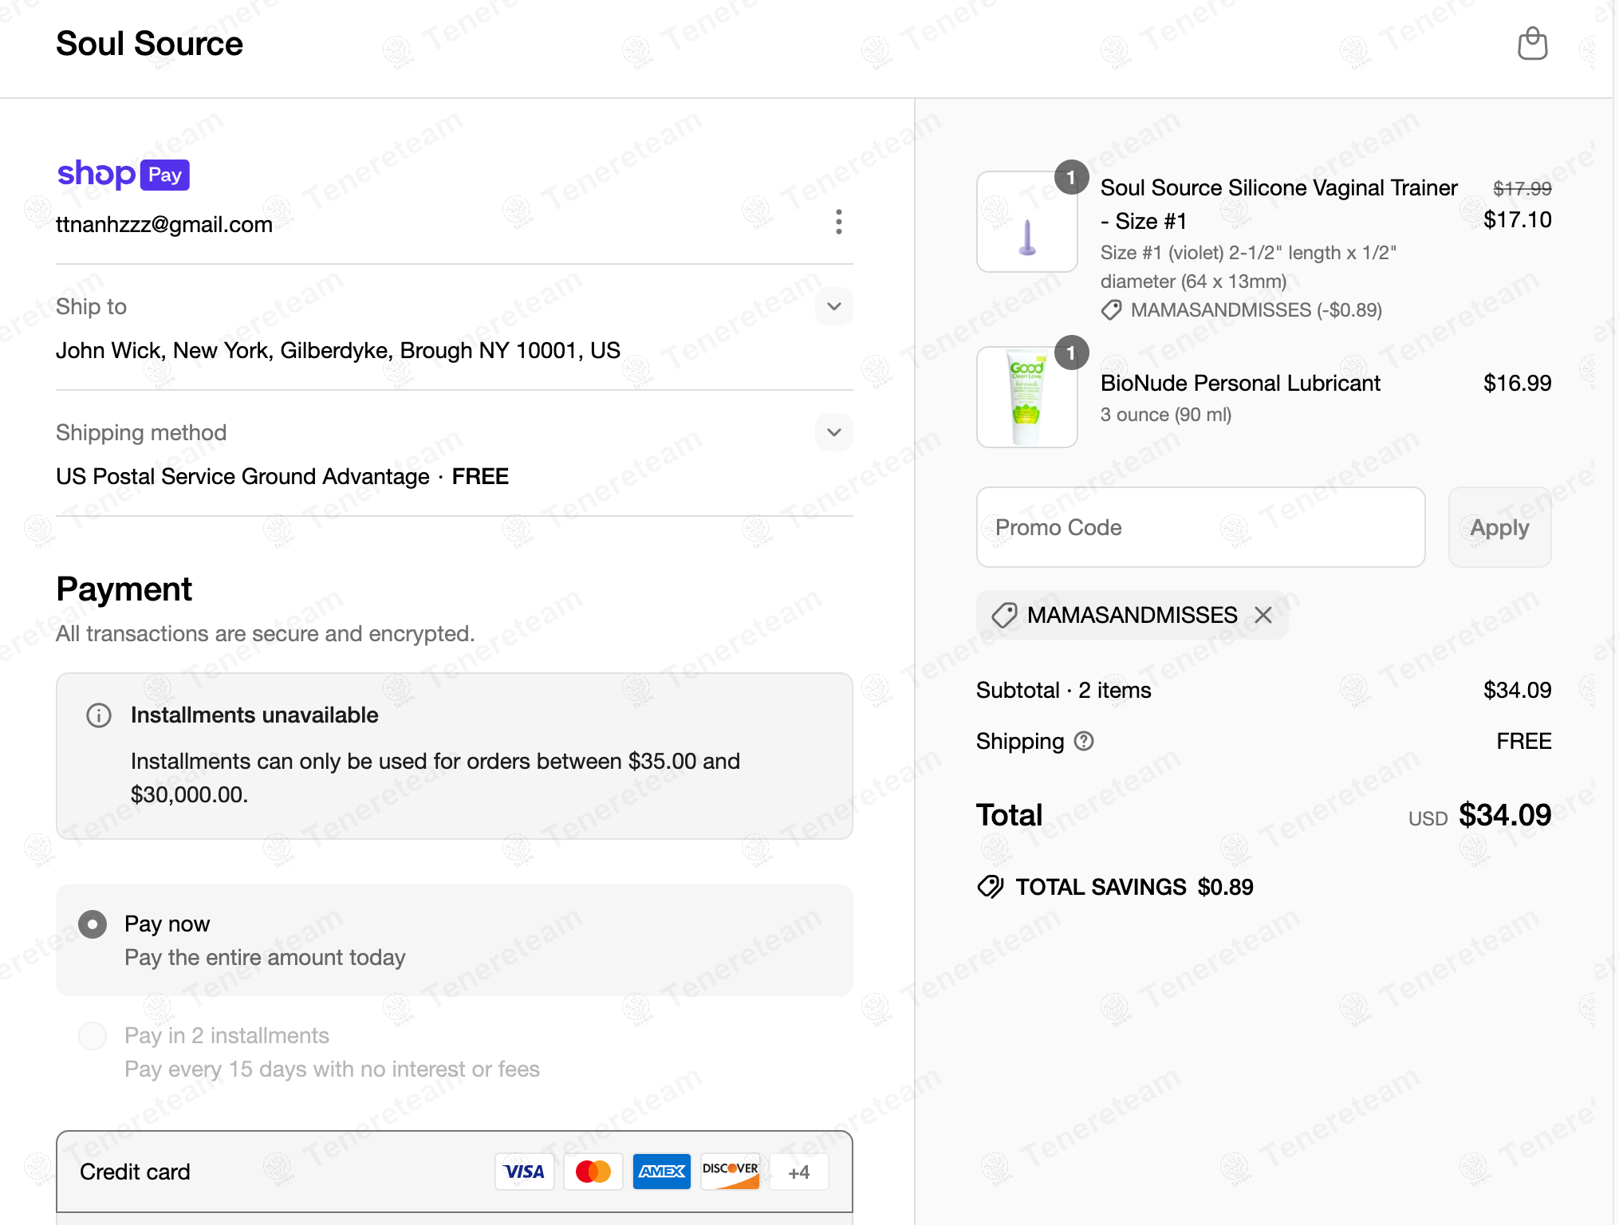Click the Discover card icon
The image size is (1619, 1225).
click(730, 1172)
